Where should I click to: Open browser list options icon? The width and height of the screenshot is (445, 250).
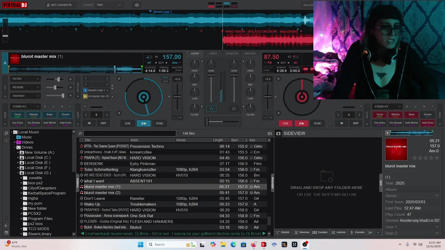pos(269,133)
